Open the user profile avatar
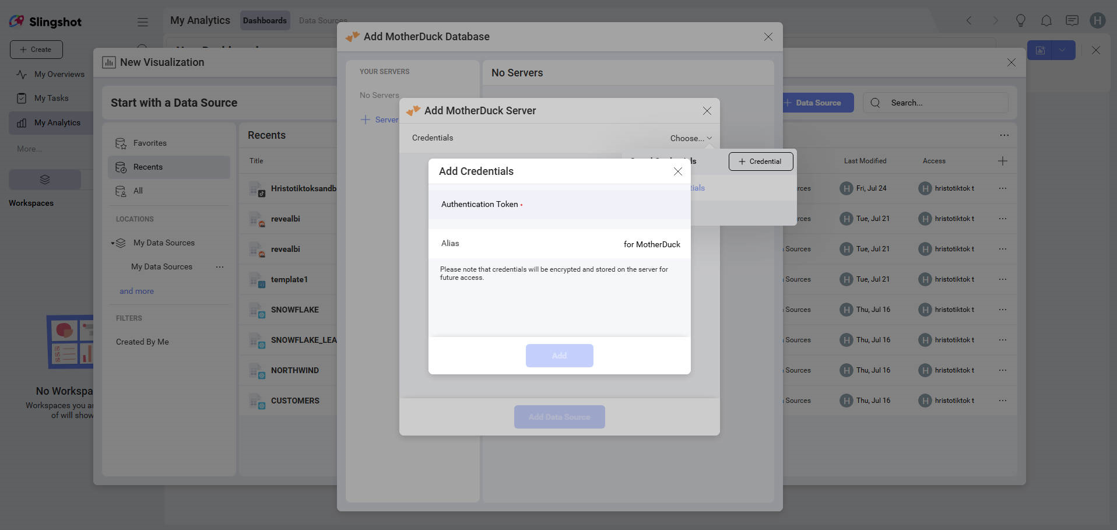Screen dimensions: 1117x530 point(1098,20)
